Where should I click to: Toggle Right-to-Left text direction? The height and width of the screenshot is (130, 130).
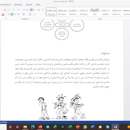(x=34, y=10)
